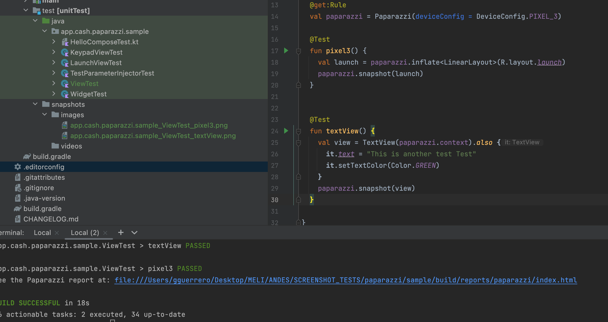Run the pixel3 test using its gutter run arrow
This screenshot has width=608, height=322.
(x=286, y=51)
